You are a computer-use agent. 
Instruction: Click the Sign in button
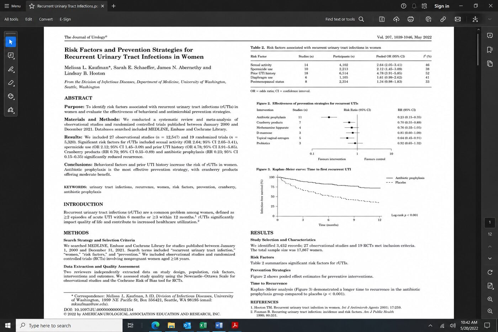(442, 6)
